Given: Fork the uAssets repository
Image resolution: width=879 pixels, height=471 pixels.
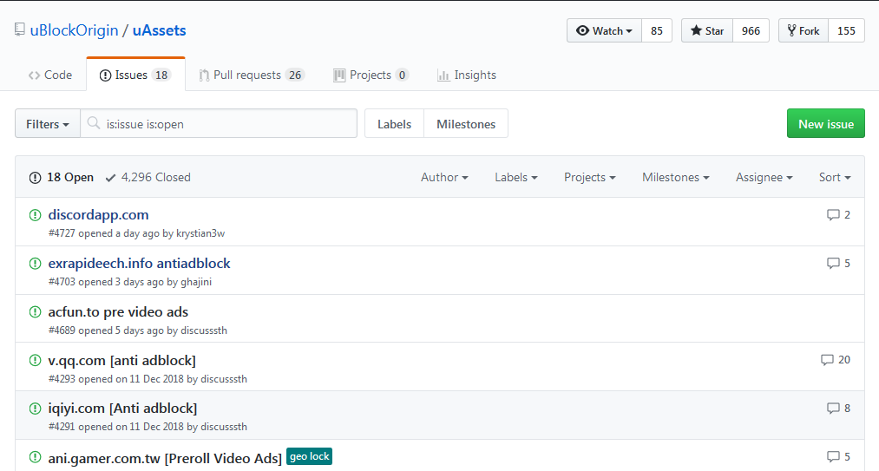Looking at the screenshot, I should (x=804, y=31).
